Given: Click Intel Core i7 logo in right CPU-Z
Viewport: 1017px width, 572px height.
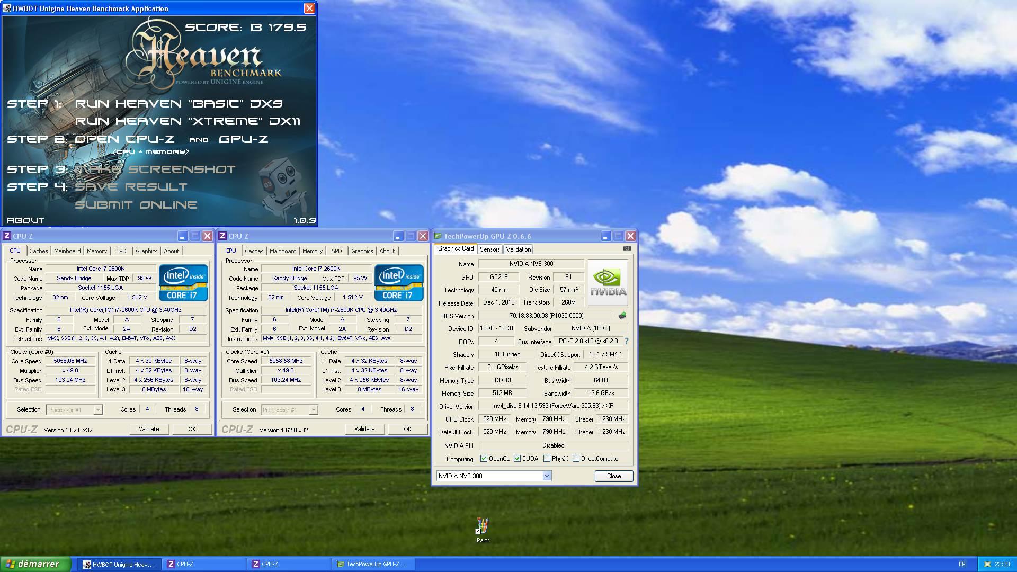Looking at the screenshot, I should click(399, 283).
